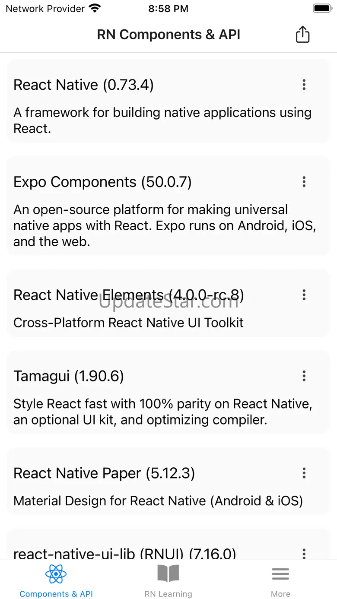This screenshot has width=337, height=599.
Task: Switch to the More tab label
Action: [280, 594]
